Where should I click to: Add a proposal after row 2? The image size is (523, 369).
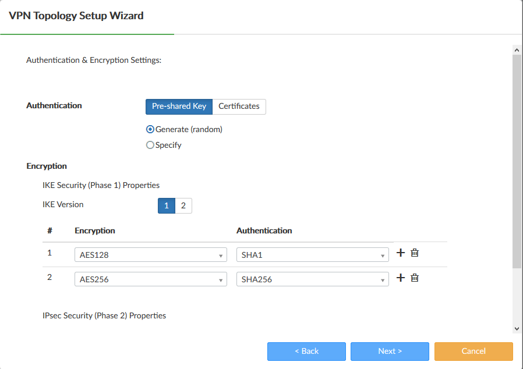click(400, 278)
